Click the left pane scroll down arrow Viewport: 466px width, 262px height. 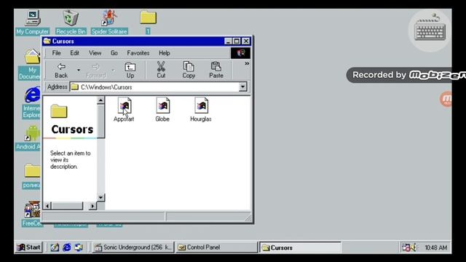coord(100,197)
